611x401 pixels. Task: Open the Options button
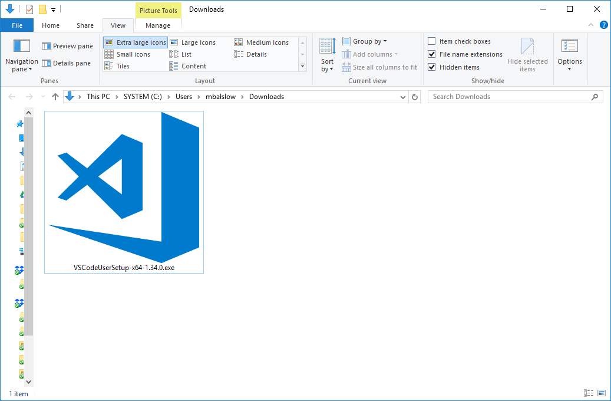[x=569, y=57]
